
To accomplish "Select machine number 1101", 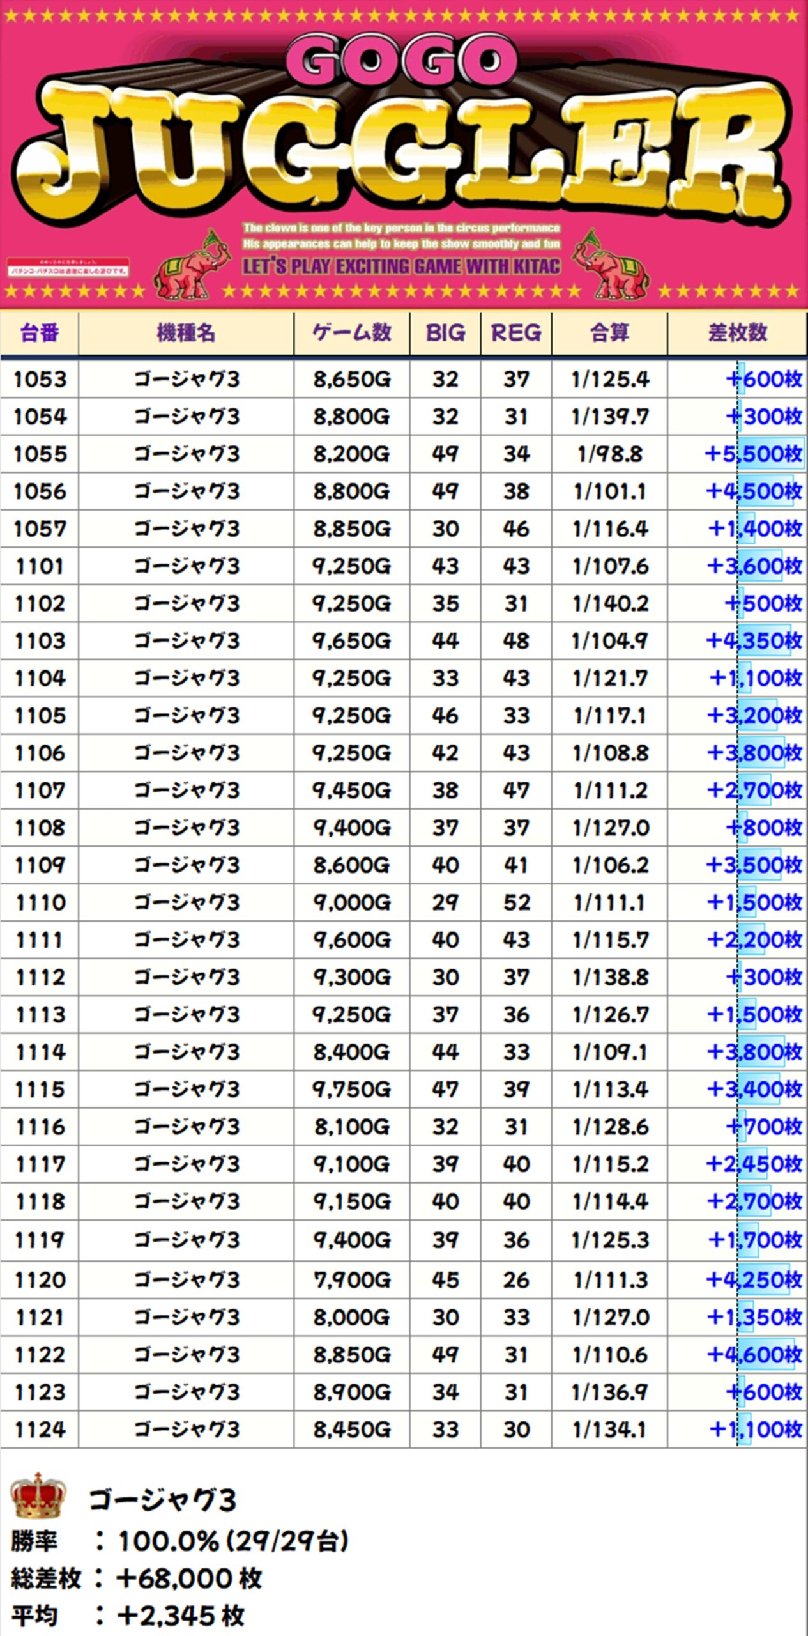I will pos(40,566).
